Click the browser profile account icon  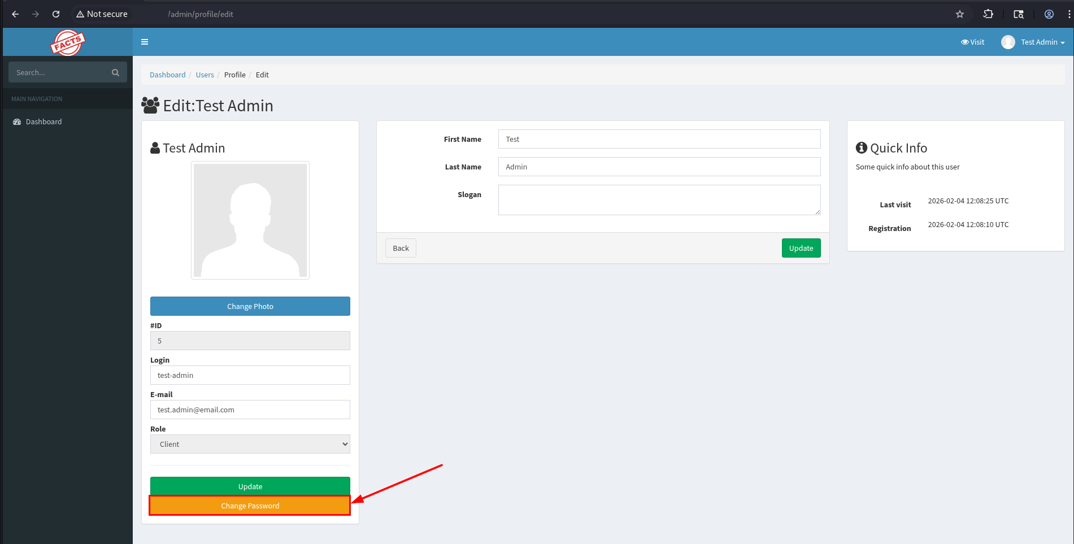point(1049,14)
